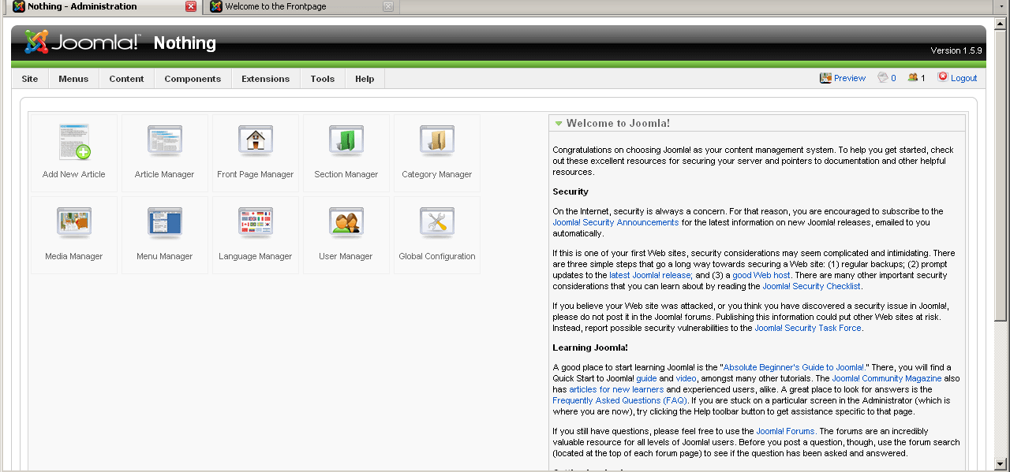Open the Joomla! Security Announcements link
The image size is (1010, 472).
pyautogui.click(x=615, y=222)
